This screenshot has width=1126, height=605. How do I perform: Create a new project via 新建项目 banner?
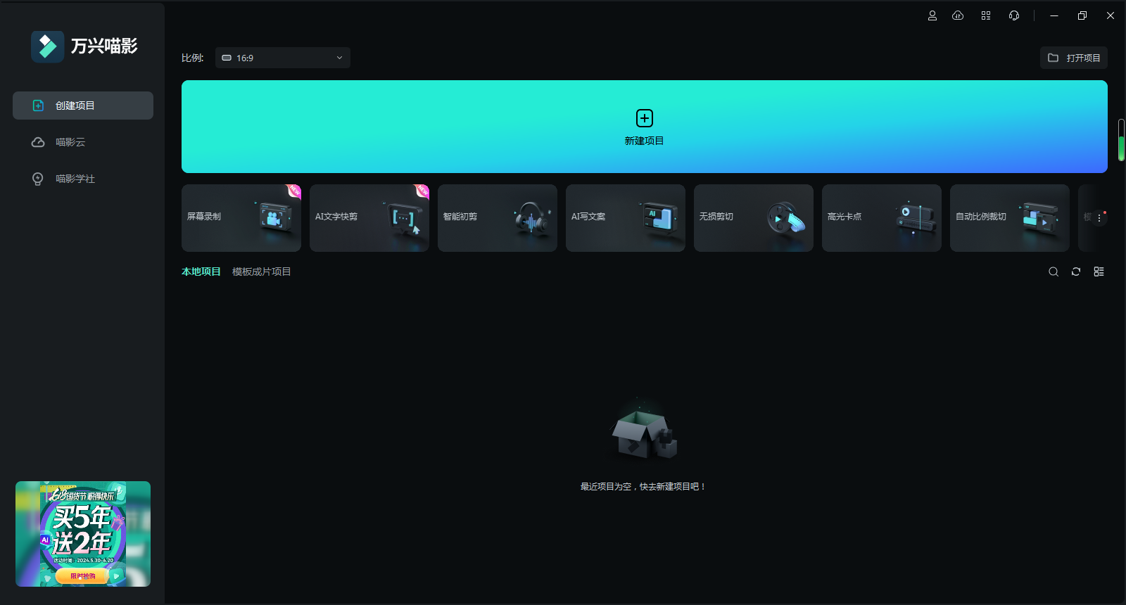pos(645,127)
